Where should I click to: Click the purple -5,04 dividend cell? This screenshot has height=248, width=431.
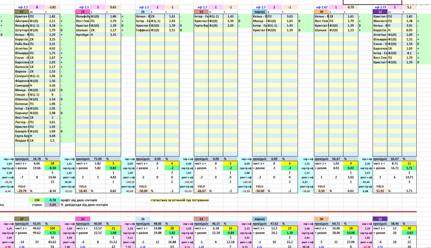[52, 204]
